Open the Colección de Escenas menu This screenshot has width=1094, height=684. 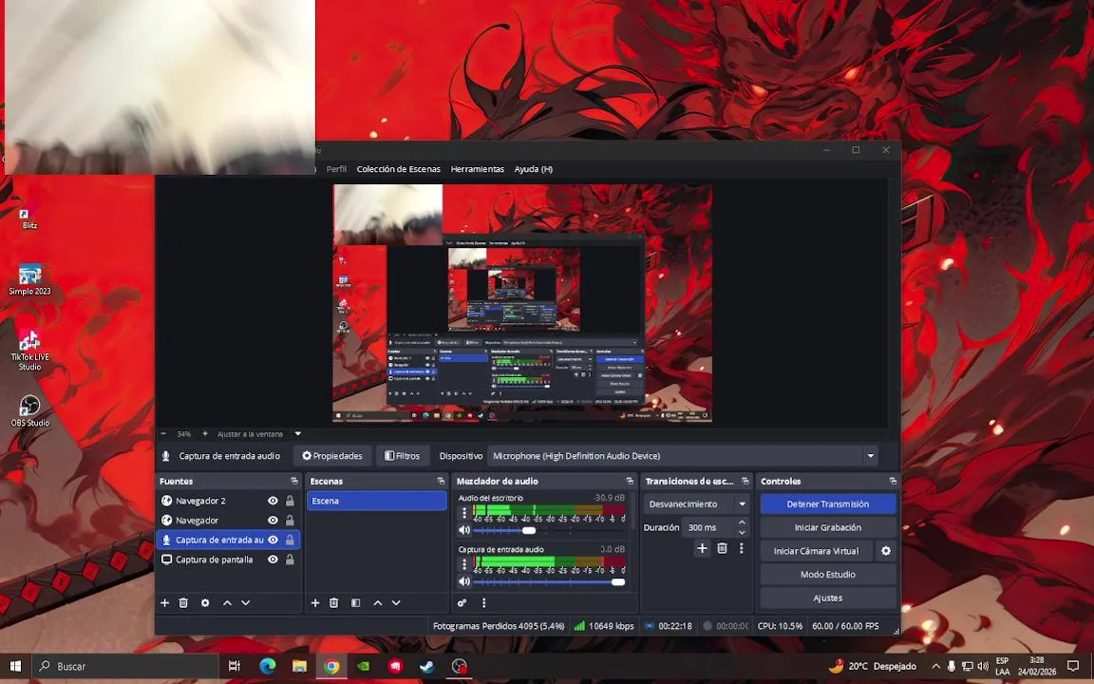click(399, 169)
